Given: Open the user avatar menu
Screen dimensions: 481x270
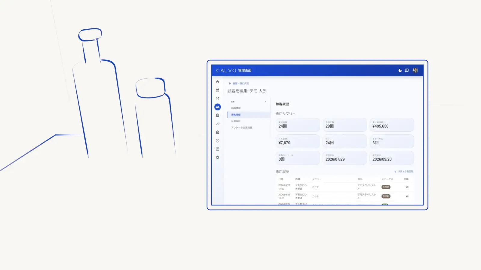Looking at the screenshot, I should coord(415,70).
